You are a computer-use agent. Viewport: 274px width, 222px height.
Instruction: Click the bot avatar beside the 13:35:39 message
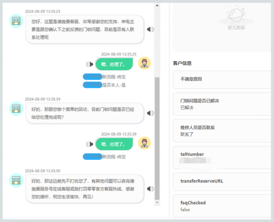16,109
